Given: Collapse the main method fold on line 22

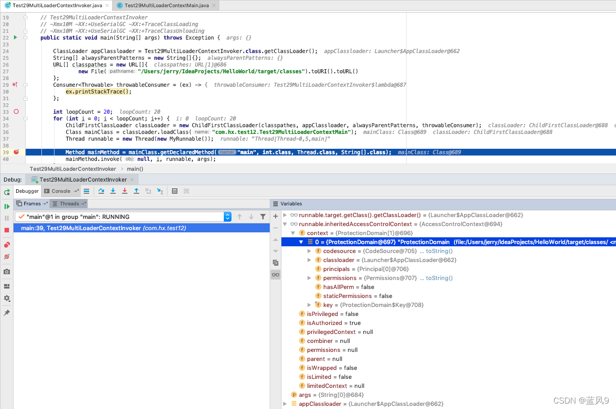Looking at the screenshot, I should [26, 38].
